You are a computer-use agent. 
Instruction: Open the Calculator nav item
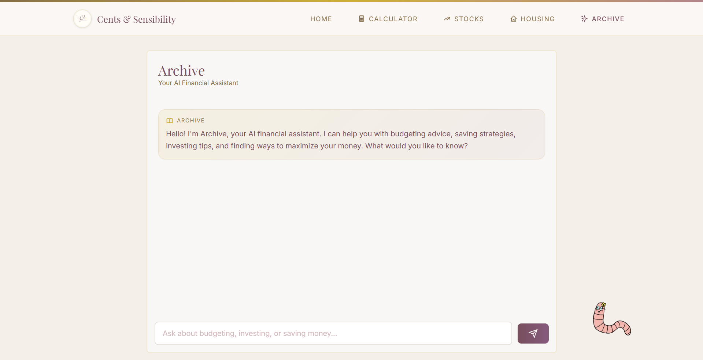click(x=388, y=19)
